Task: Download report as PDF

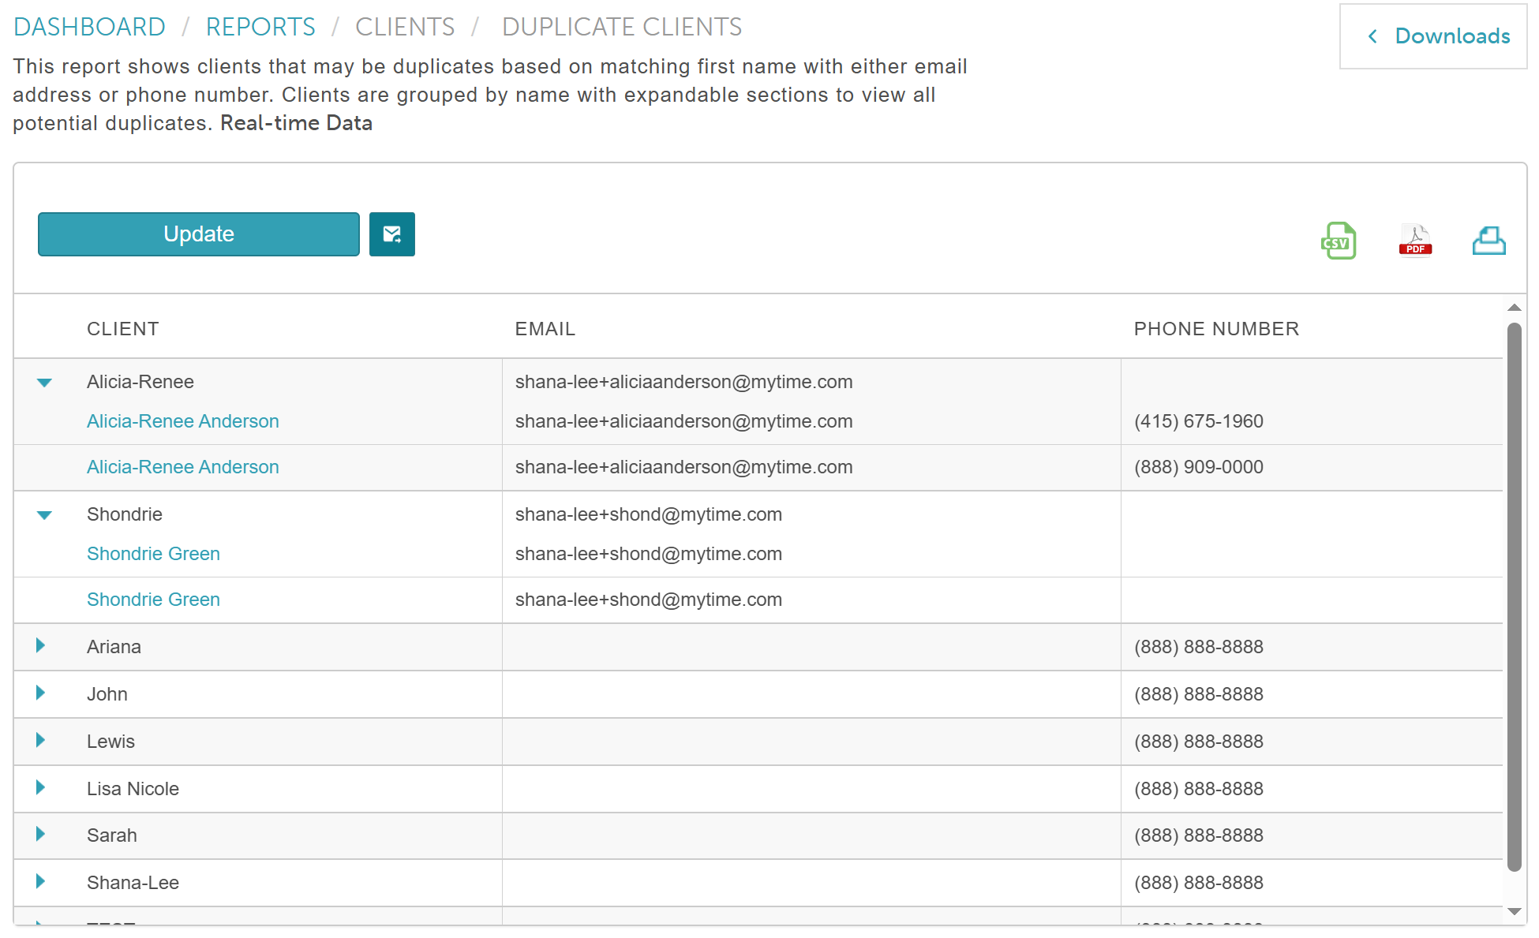Action: tap(1414, 241)
